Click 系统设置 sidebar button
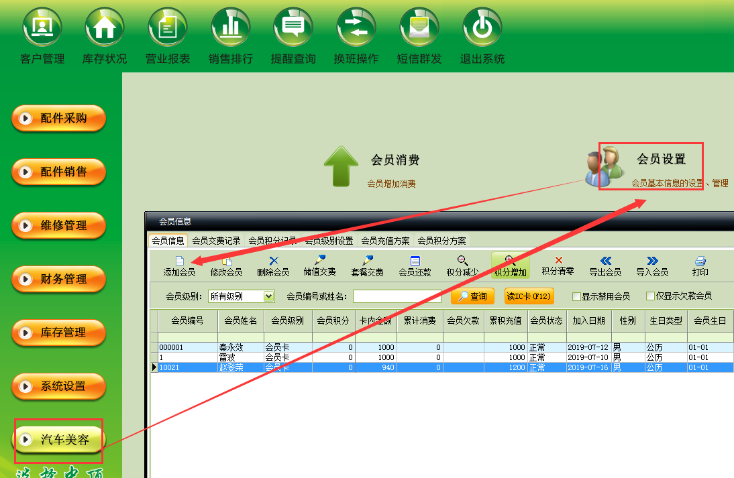The image size is (734, 478). pos(58,386)
